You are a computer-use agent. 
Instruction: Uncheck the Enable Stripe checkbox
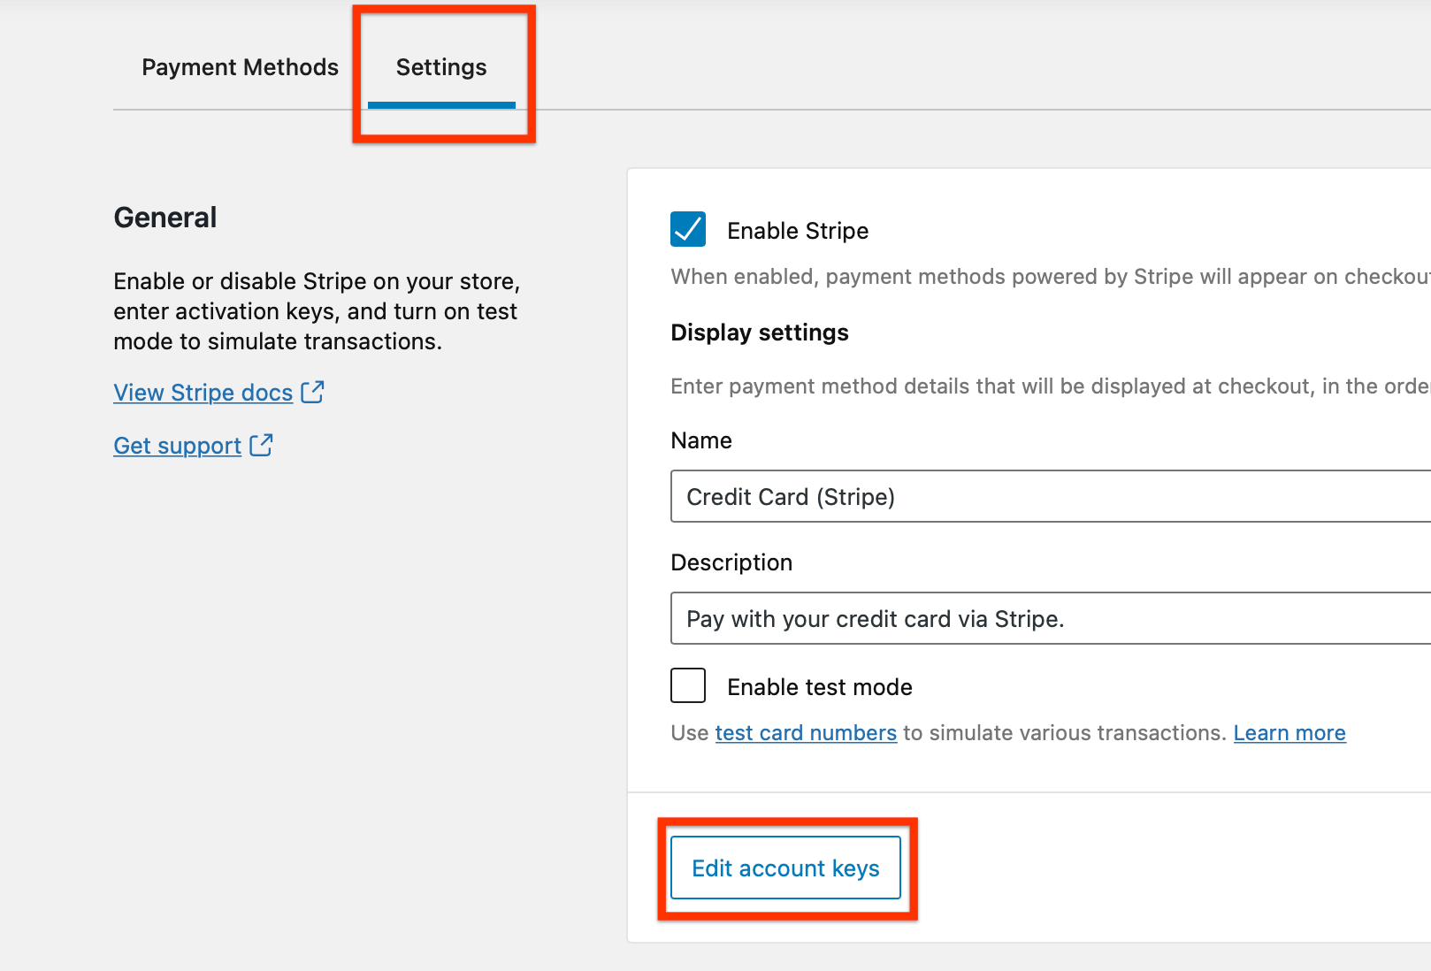(688, 229)
